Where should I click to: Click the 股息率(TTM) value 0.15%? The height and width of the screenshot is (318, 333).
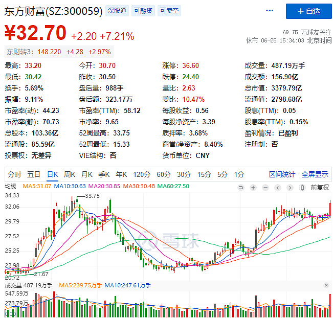[299, 122]
